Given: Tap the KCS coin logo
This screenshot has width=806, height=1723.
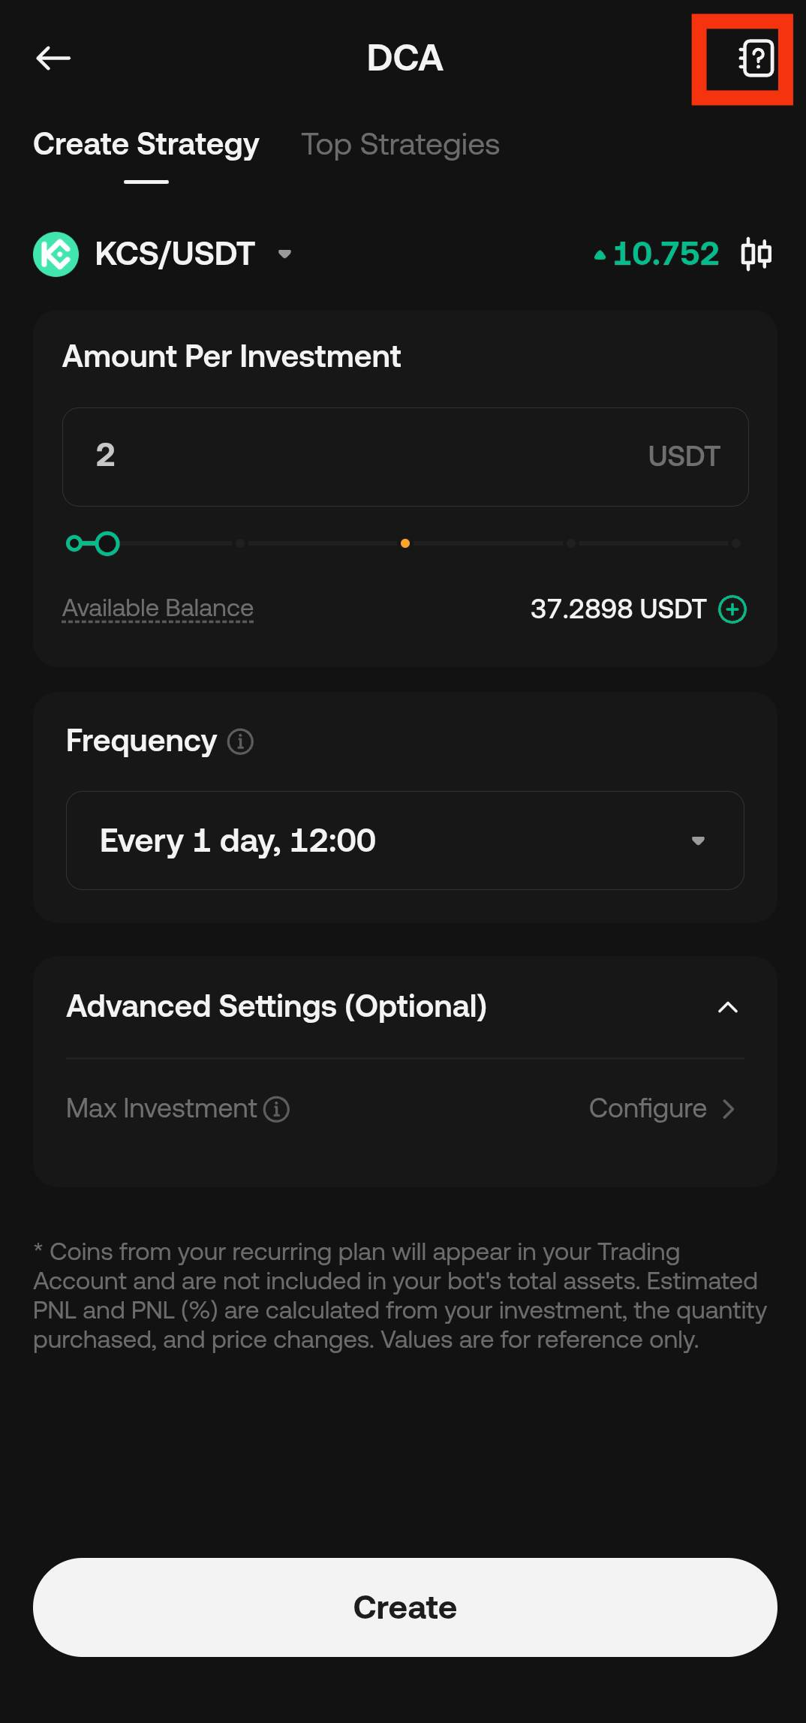Looking at the screenshot, I should point(56,254).
